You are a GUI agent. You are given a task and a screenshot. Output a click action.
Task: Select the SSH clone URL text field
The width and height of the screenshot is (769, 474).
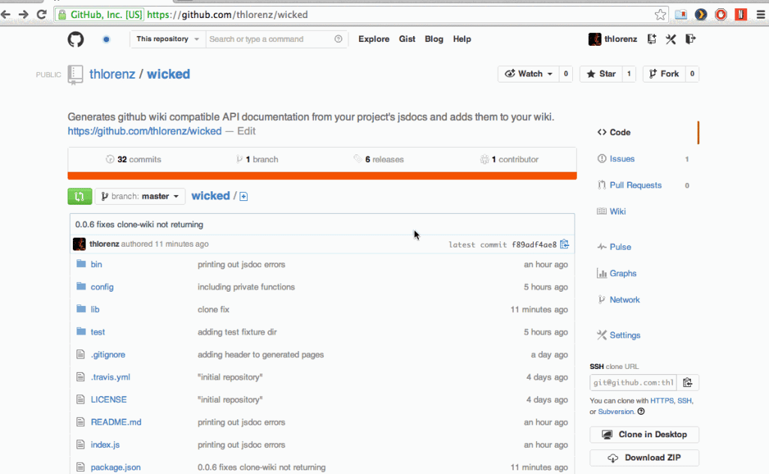(x=633, y=382)
